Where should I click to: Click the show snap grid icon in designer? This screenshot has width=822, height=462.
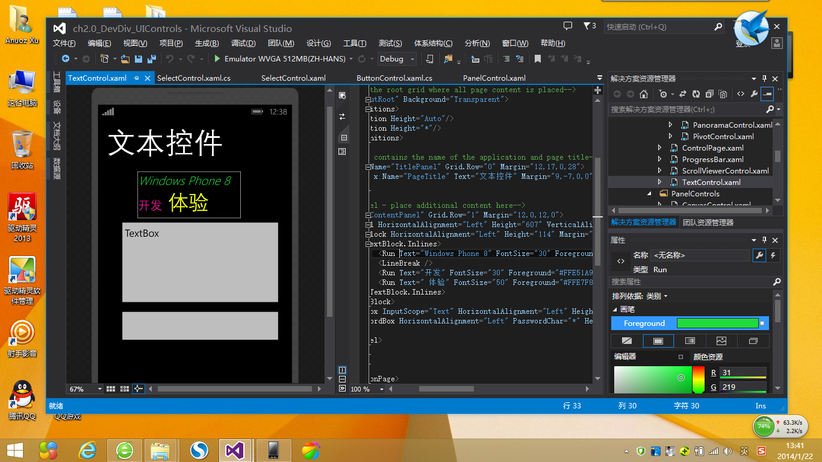(111, 389)
